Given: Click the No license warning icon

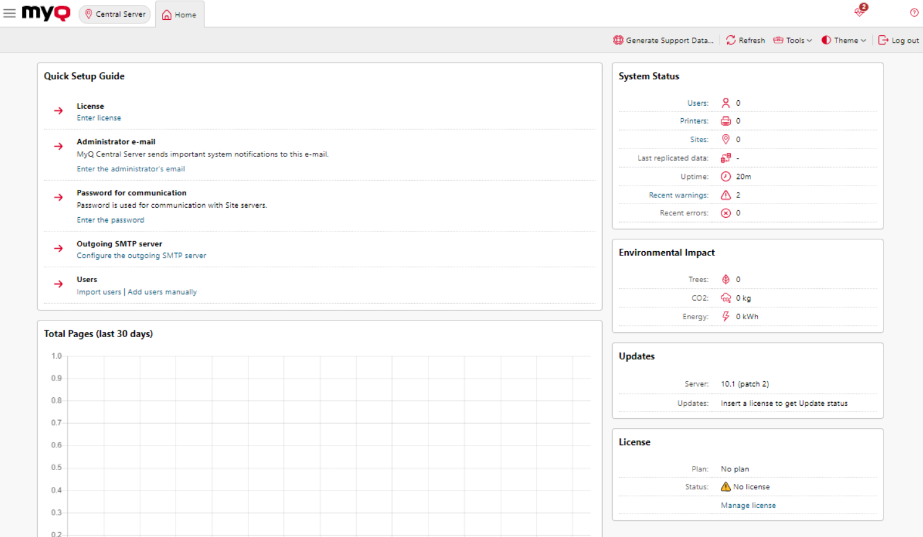Looking at the screenshot, I should [725, 486].
